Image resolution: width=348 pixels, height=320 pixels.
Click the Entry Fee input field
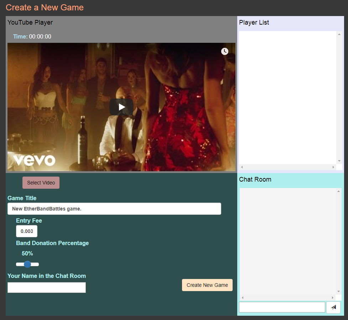click(27, 231)
